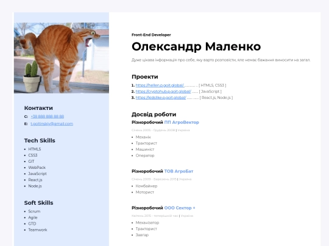The width and height of the screenshot is (329, 246).
Task: Select the GTD soft skill
Action: tap(32, 224)
